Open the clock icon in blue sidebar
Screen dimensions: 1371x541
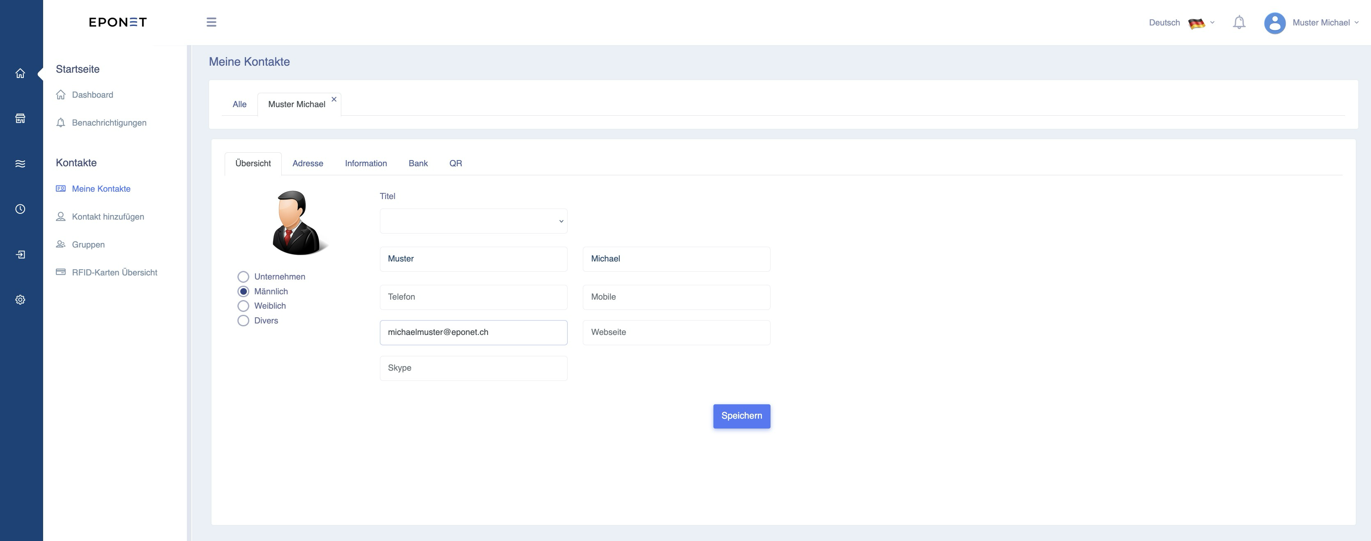coord(20,209)
